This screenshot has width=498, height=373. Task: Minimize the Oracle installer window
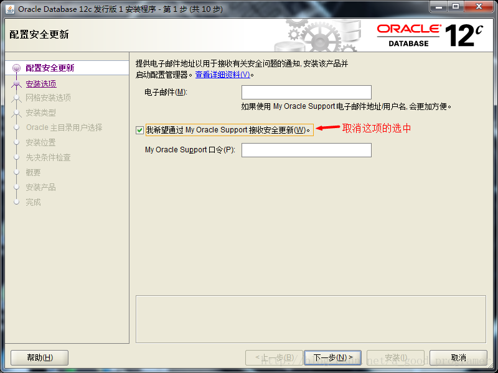coord(439,7)
